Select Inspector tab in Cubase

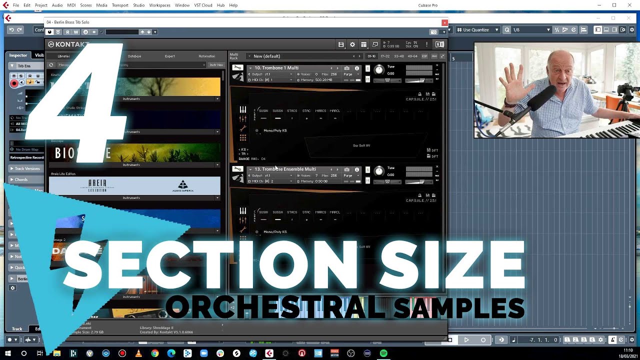click(18, 55)
